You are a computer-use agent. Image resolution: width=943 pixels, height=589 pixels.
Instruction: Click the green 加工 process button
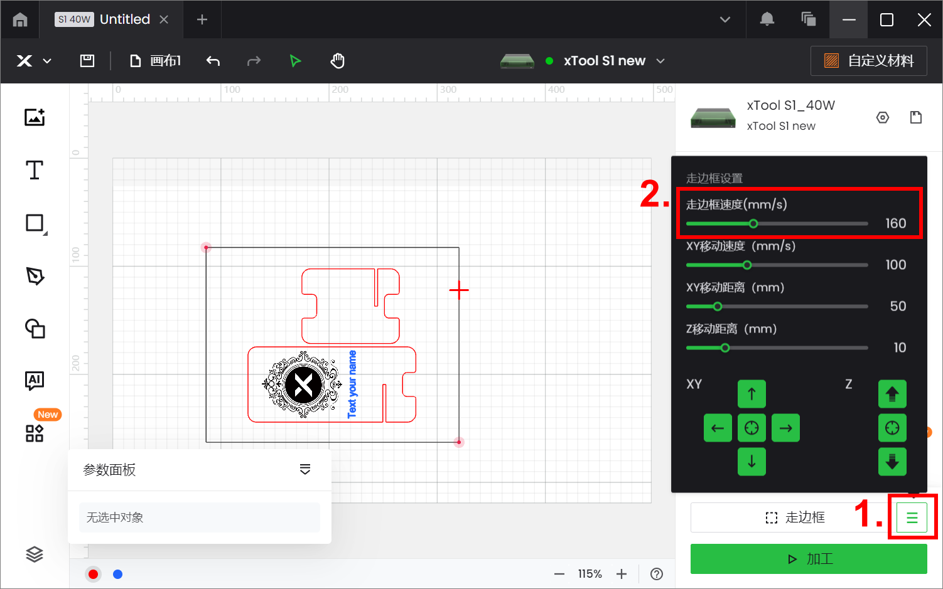[x=809, y=559]
